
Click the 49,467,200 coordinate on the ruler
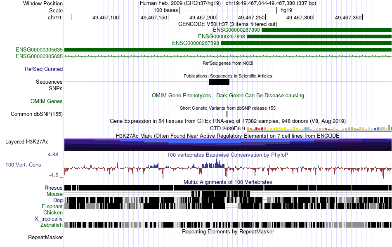tap(203, 17)
